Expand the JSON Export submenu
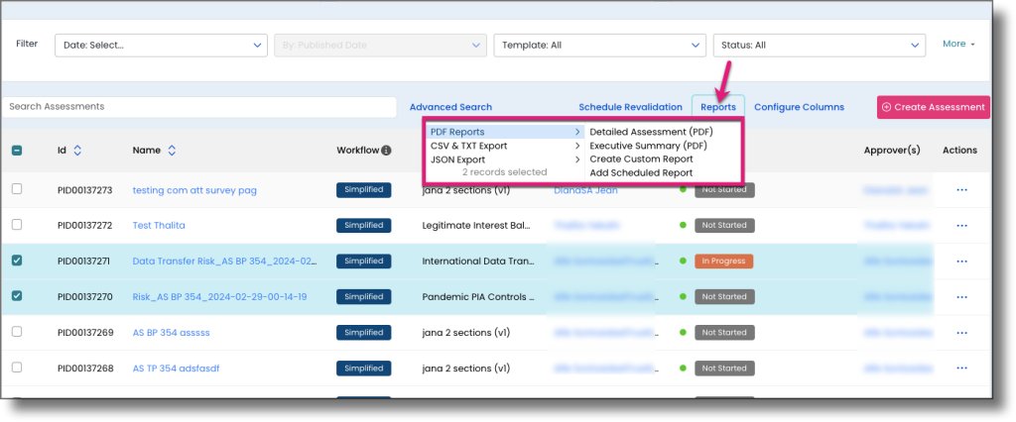The width and height of the screenshot is (1016, 422). [x=505, y=159]
